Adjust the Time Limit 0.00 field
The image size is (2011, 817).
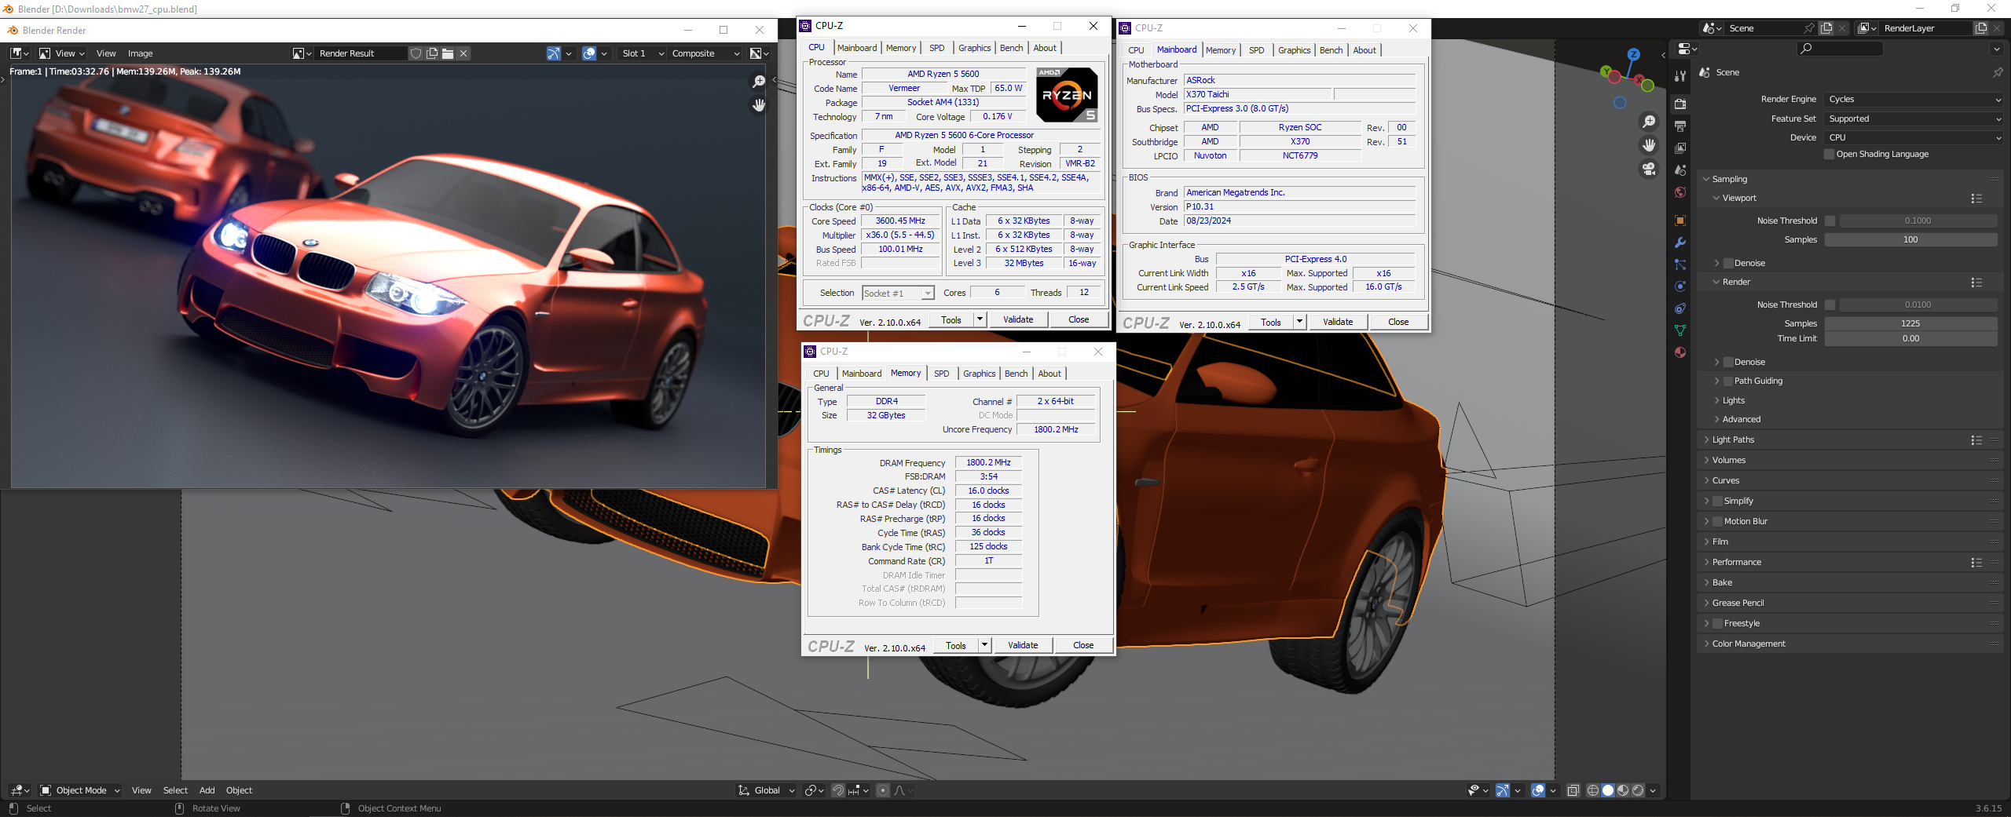1910,339
